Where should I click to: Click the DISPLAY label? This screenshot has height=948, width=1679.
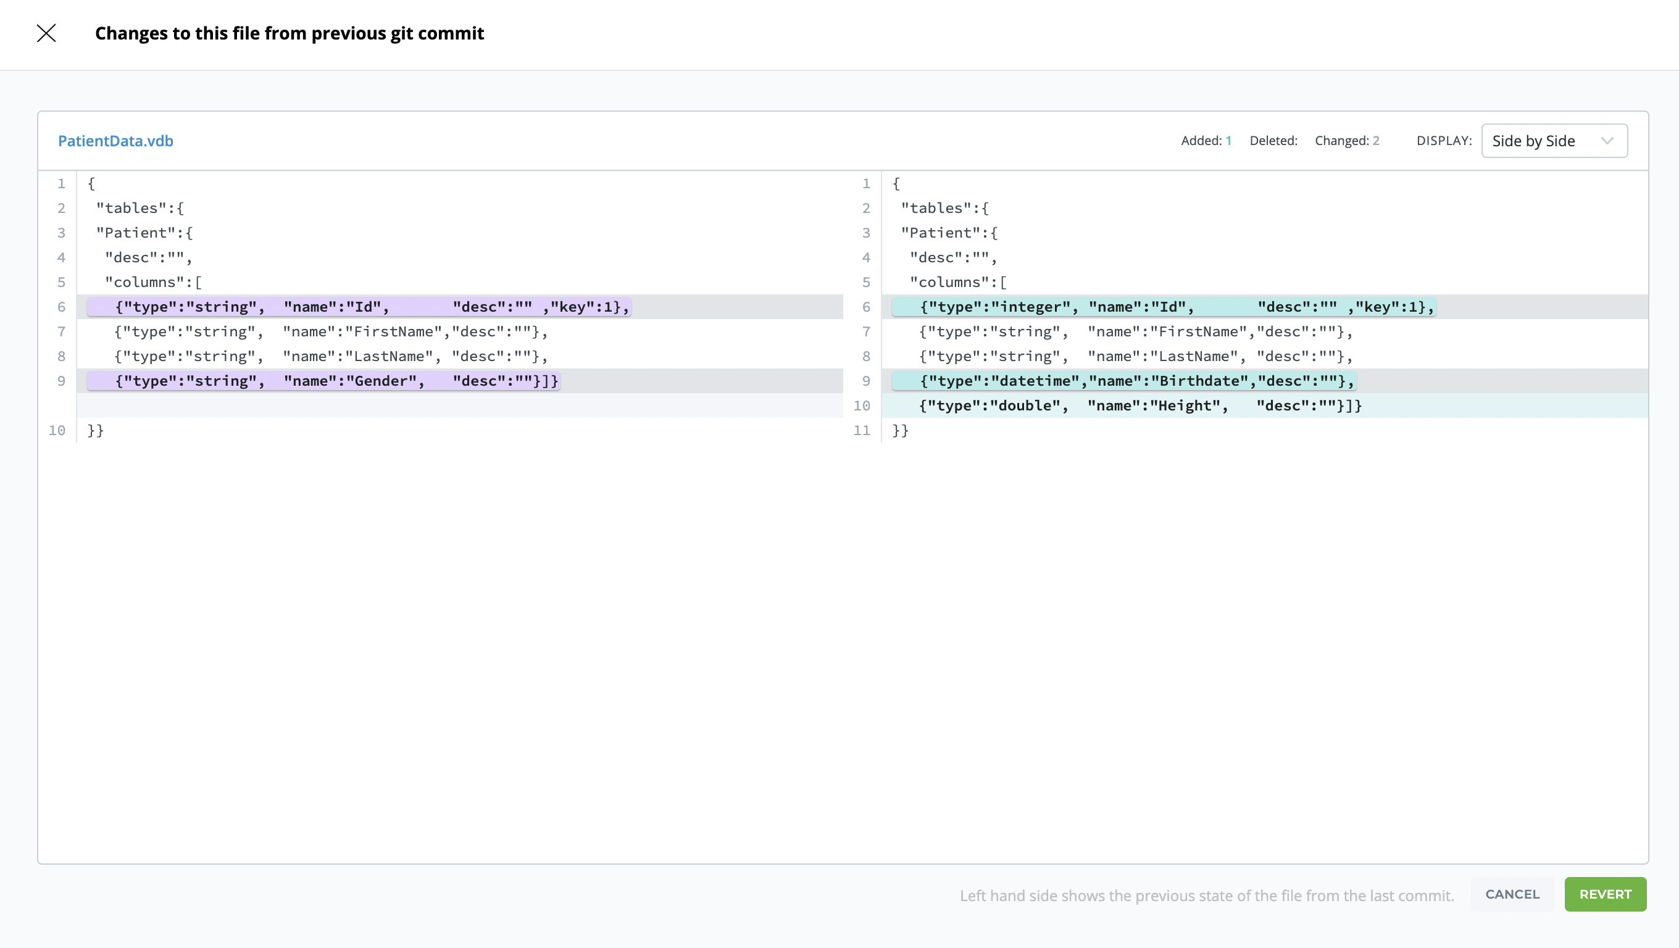coord(1444,141)
